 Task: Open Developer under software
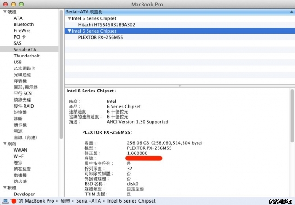(24, 194)
